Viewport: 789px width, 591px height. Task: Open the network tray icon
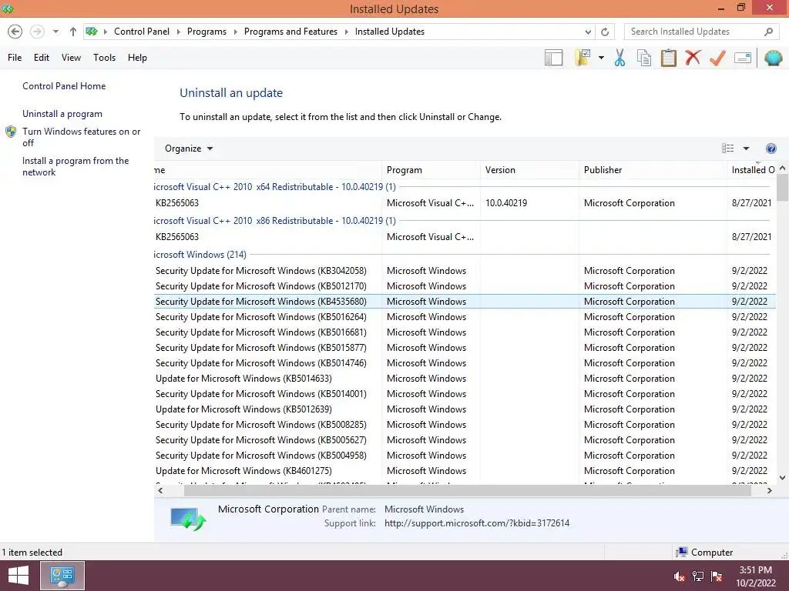pos(698,576)
